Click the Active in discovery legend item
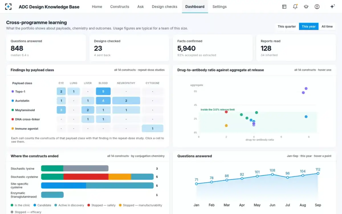The height and width of the screenshot is (214, 342). pyautogui.click(x=69, y=205)
